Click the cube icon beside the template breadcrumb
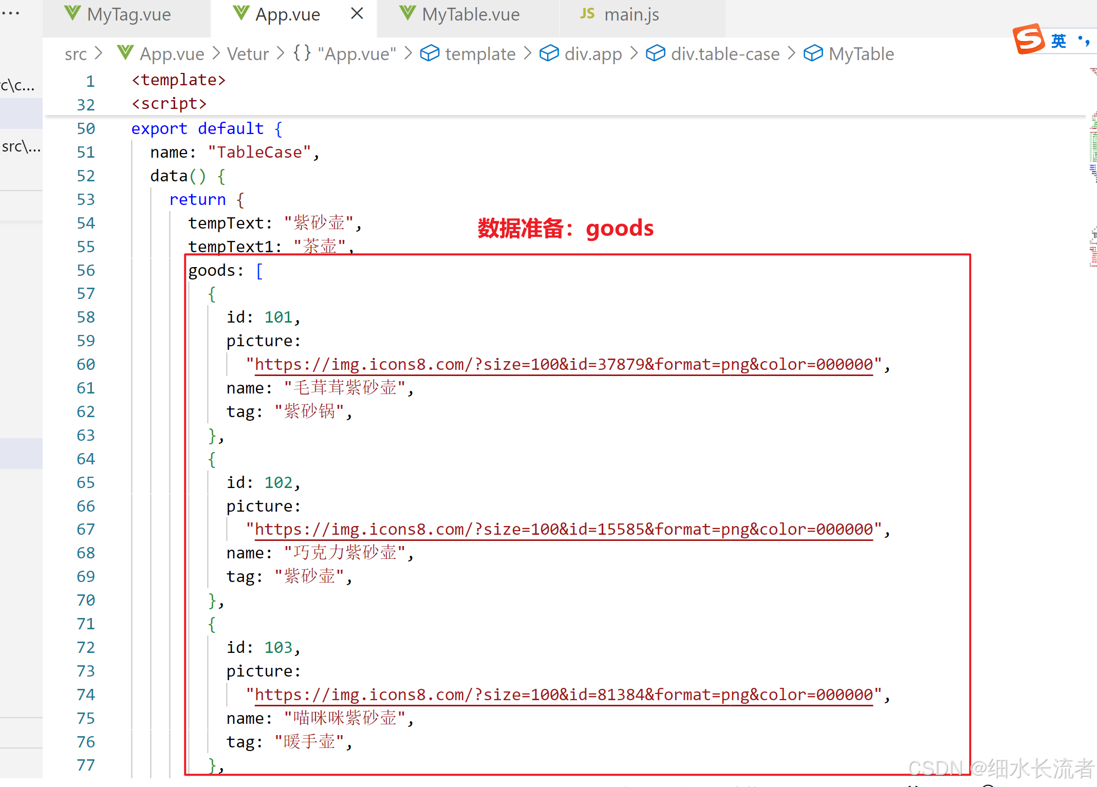Screen dimensions: 1097x787 click(430, 53)
